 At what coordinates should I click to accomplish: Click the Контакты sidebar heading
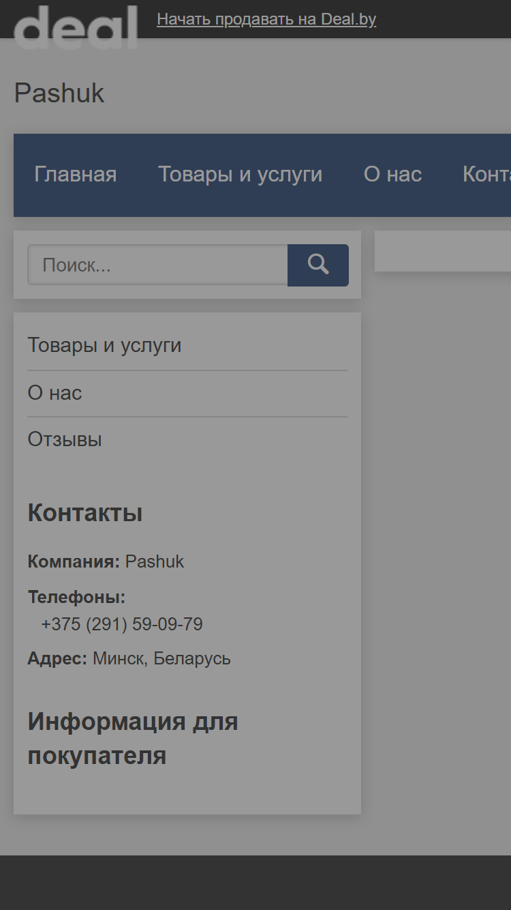point(85,513)
